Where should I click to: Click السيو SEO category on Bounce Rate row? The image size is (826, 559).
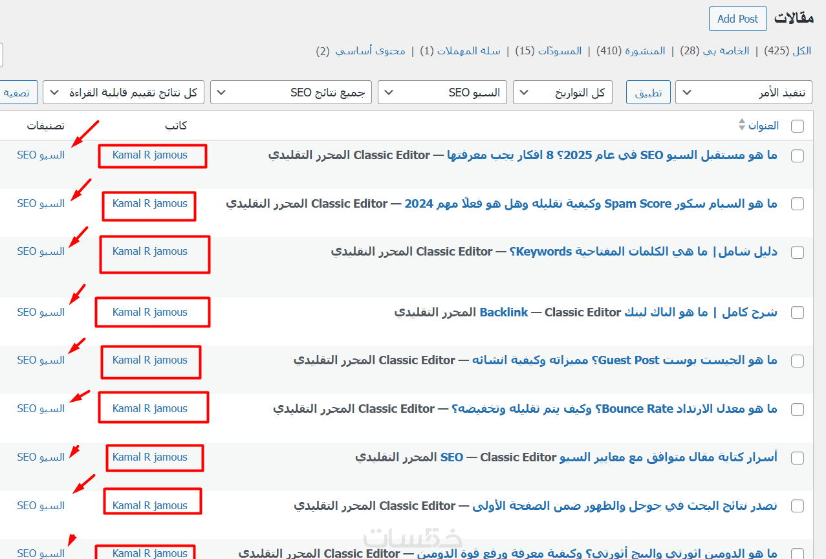(x=41, y=409)
